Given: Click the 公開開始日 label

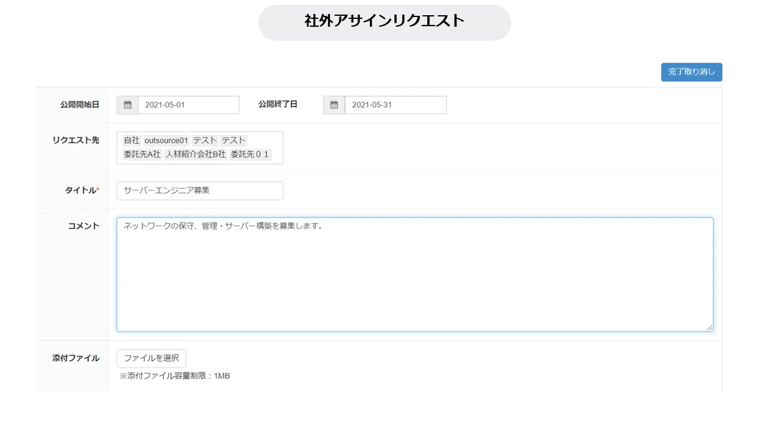Looking at the screenshot, I should coord(80,105).
